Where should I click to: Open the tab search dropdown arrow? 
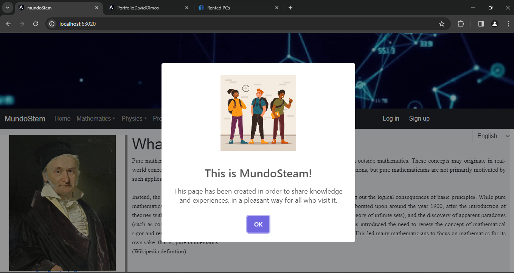click(x=7, y=8)
